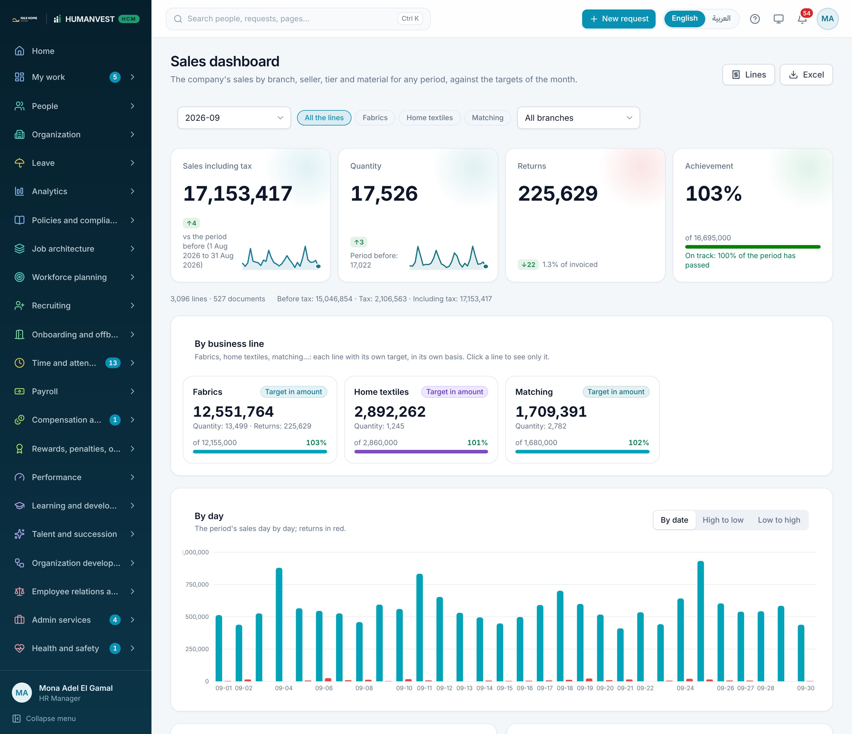
Task: Expand the Recruiting menu chevron
Action: tap(133, 305)
